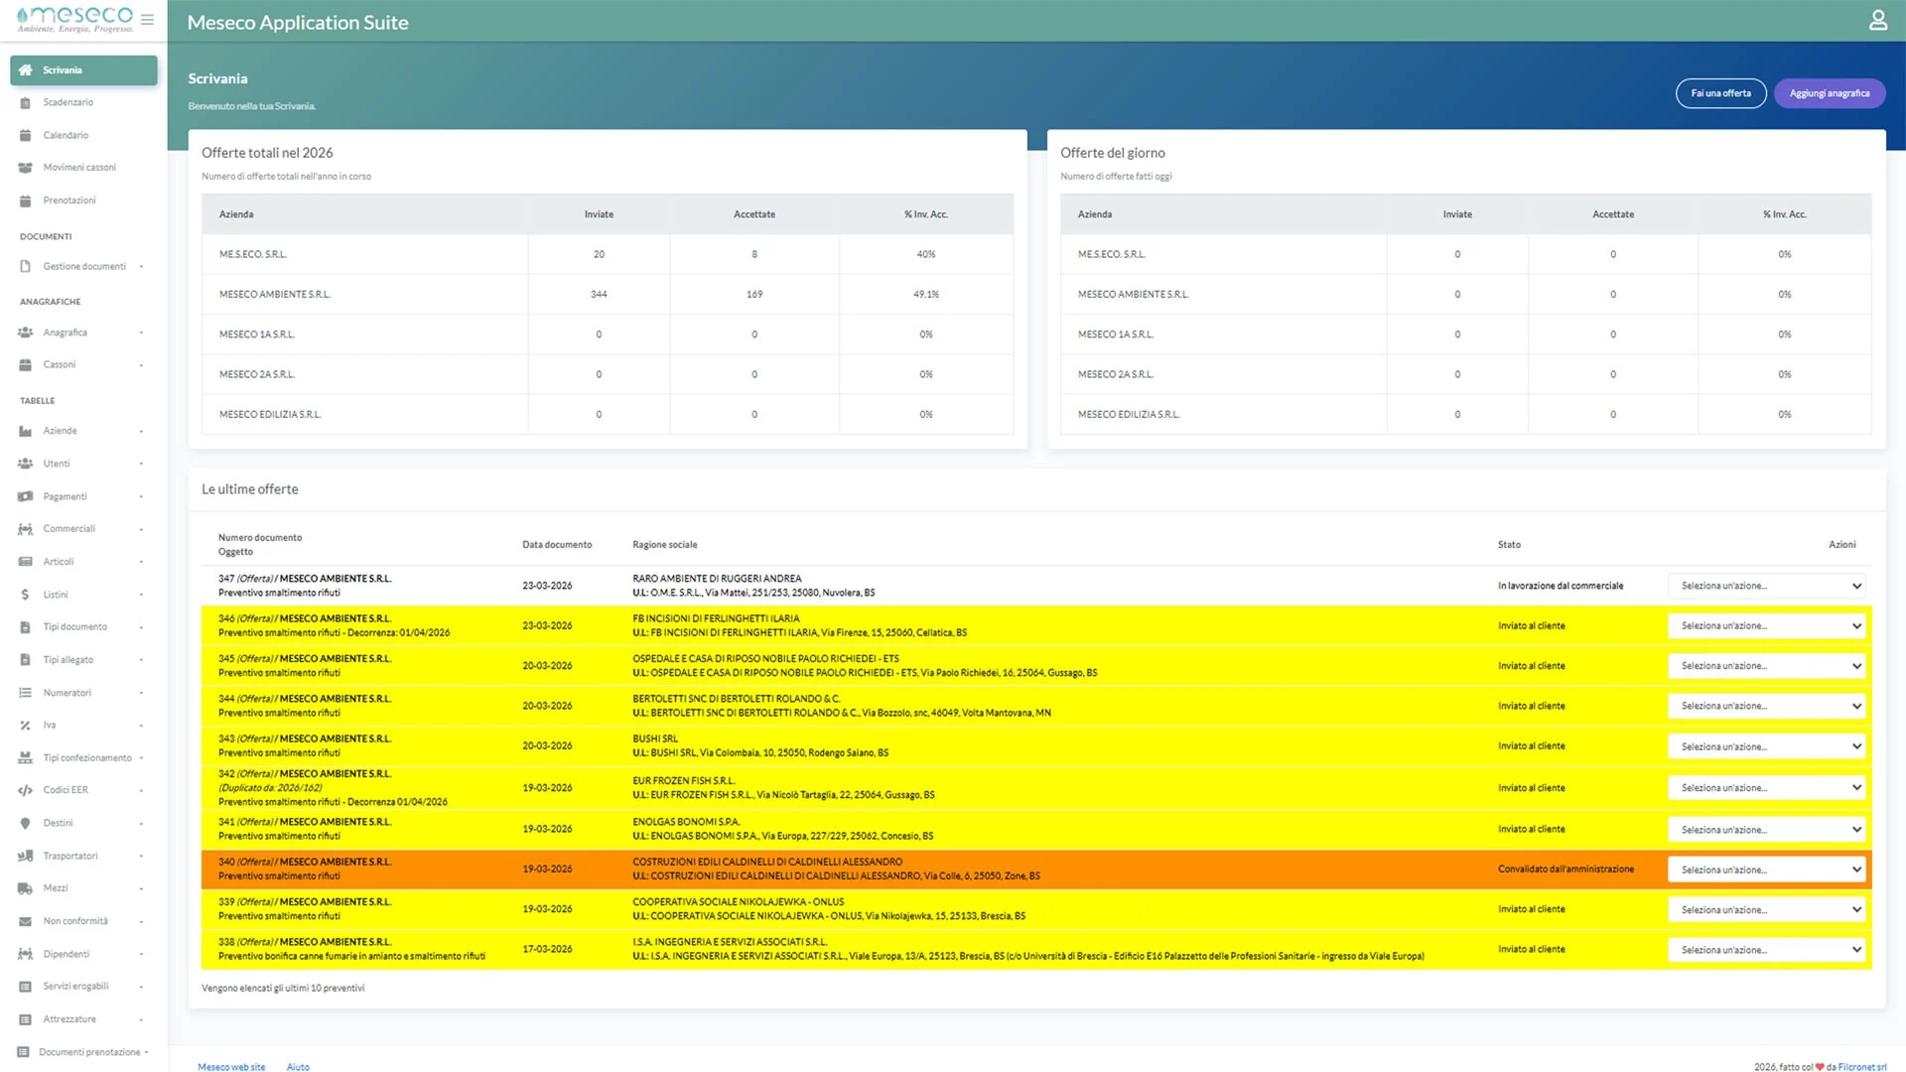Click 'In lavorazione dal commerciale' status text
1906x1072 pixels.
[x=1561, y=587]
